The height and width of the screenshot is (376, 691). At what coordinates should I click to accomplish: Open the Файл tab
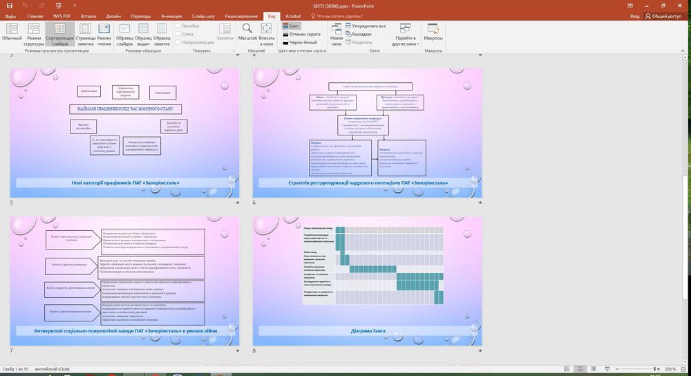click(x=10, y=17)
